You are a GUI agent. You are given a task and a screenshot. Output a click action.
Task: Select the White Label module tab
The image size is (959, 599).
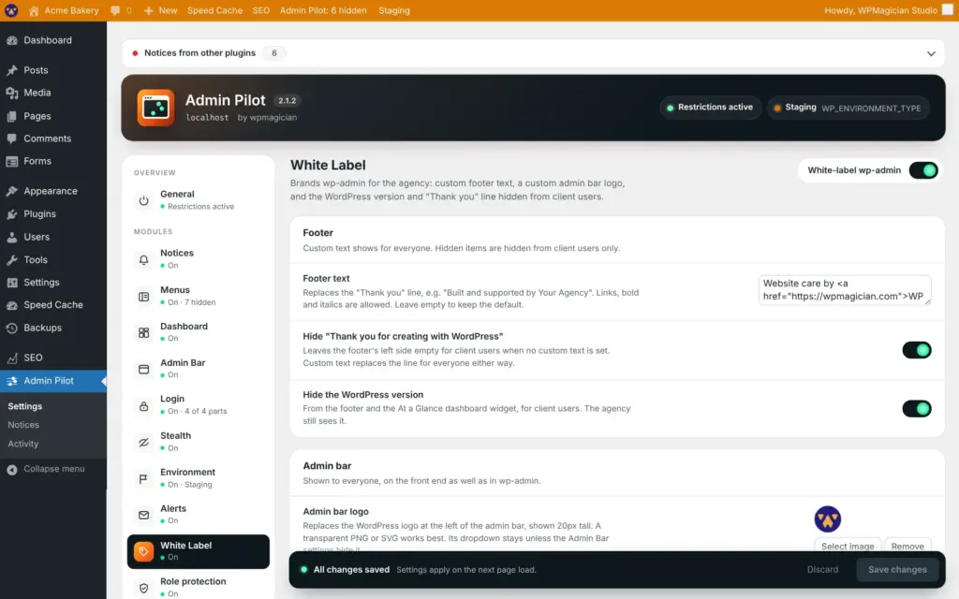[x=199, y=552]
